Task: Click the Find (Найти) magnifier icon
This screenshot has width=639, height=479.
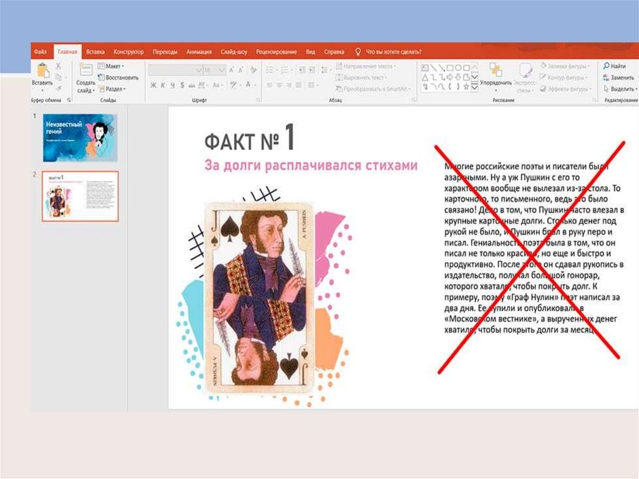Action: [x=607, y=66]
